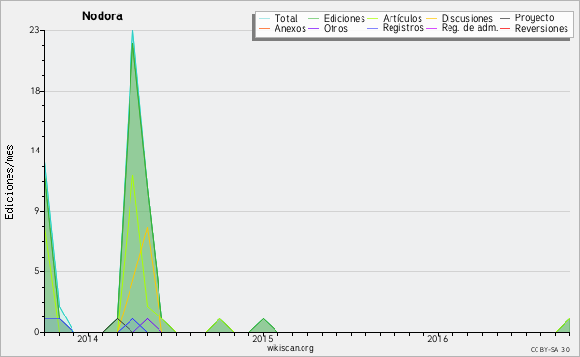Select the Artículos legend entry
The width and height of the screenshot is (580, 357).
tap(402, 18)
